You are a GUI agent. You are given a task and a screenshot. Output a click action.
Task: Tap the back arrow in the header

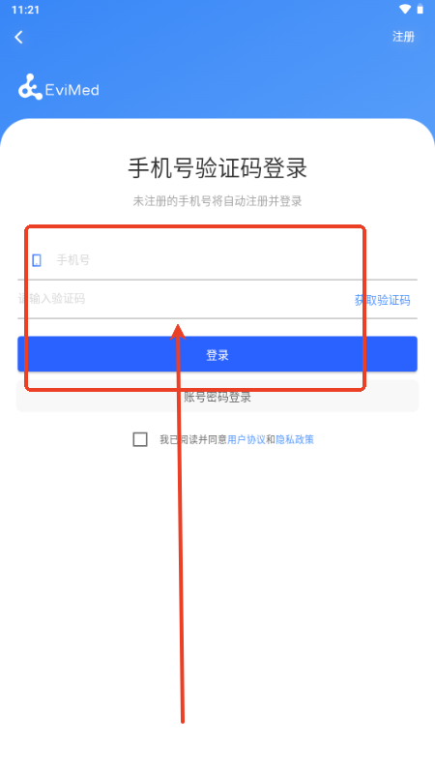18,37
